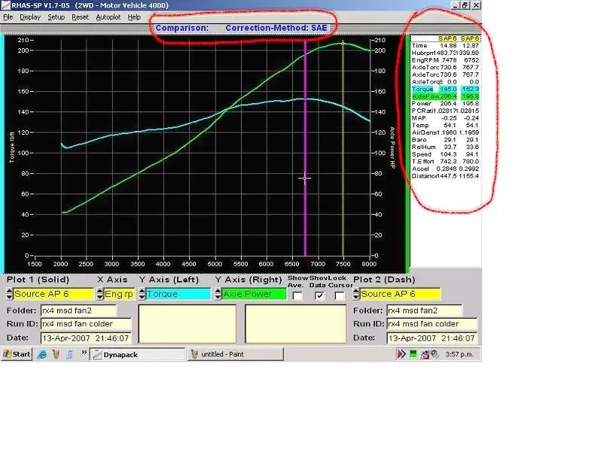
Task: Click the Y Axis (Left) stepper arrows
Action: coord(142,294)
